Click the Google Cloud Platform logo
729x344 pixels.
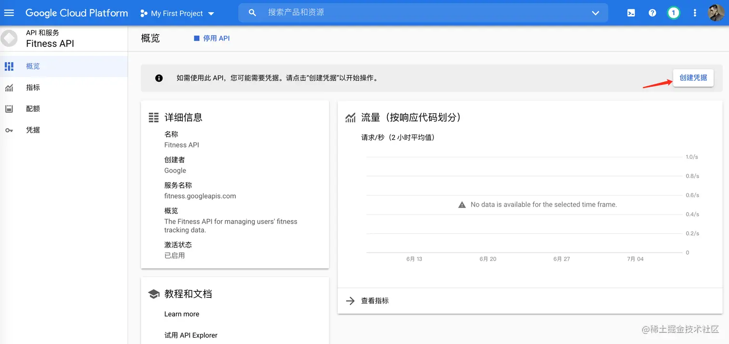[x=77, y=13]
